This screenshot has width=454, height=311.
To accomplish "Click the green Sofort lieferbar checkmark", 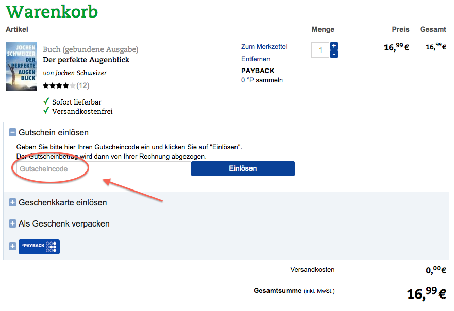I will tap(46, 101).
